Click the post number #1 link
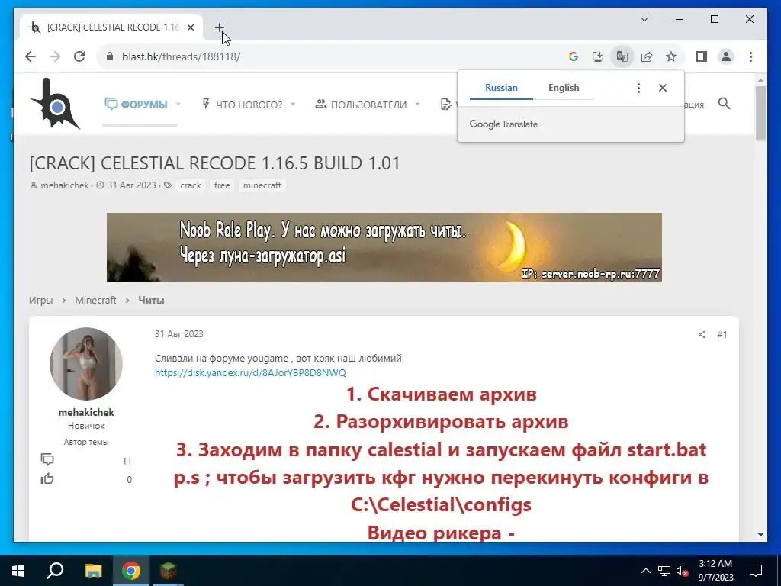Image resolution: width=781 pixels, height=586 pixels. click(x=722, y=334)
